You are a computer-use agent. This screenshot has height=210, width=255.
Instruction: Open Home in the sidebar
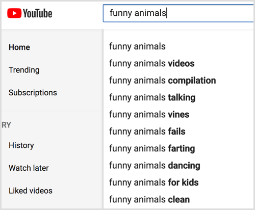pyautogui.click(x=19, y=47)
